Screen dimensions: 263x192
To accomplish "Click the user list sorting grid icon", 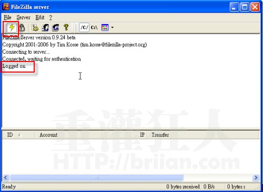I will tap(105, 27).
